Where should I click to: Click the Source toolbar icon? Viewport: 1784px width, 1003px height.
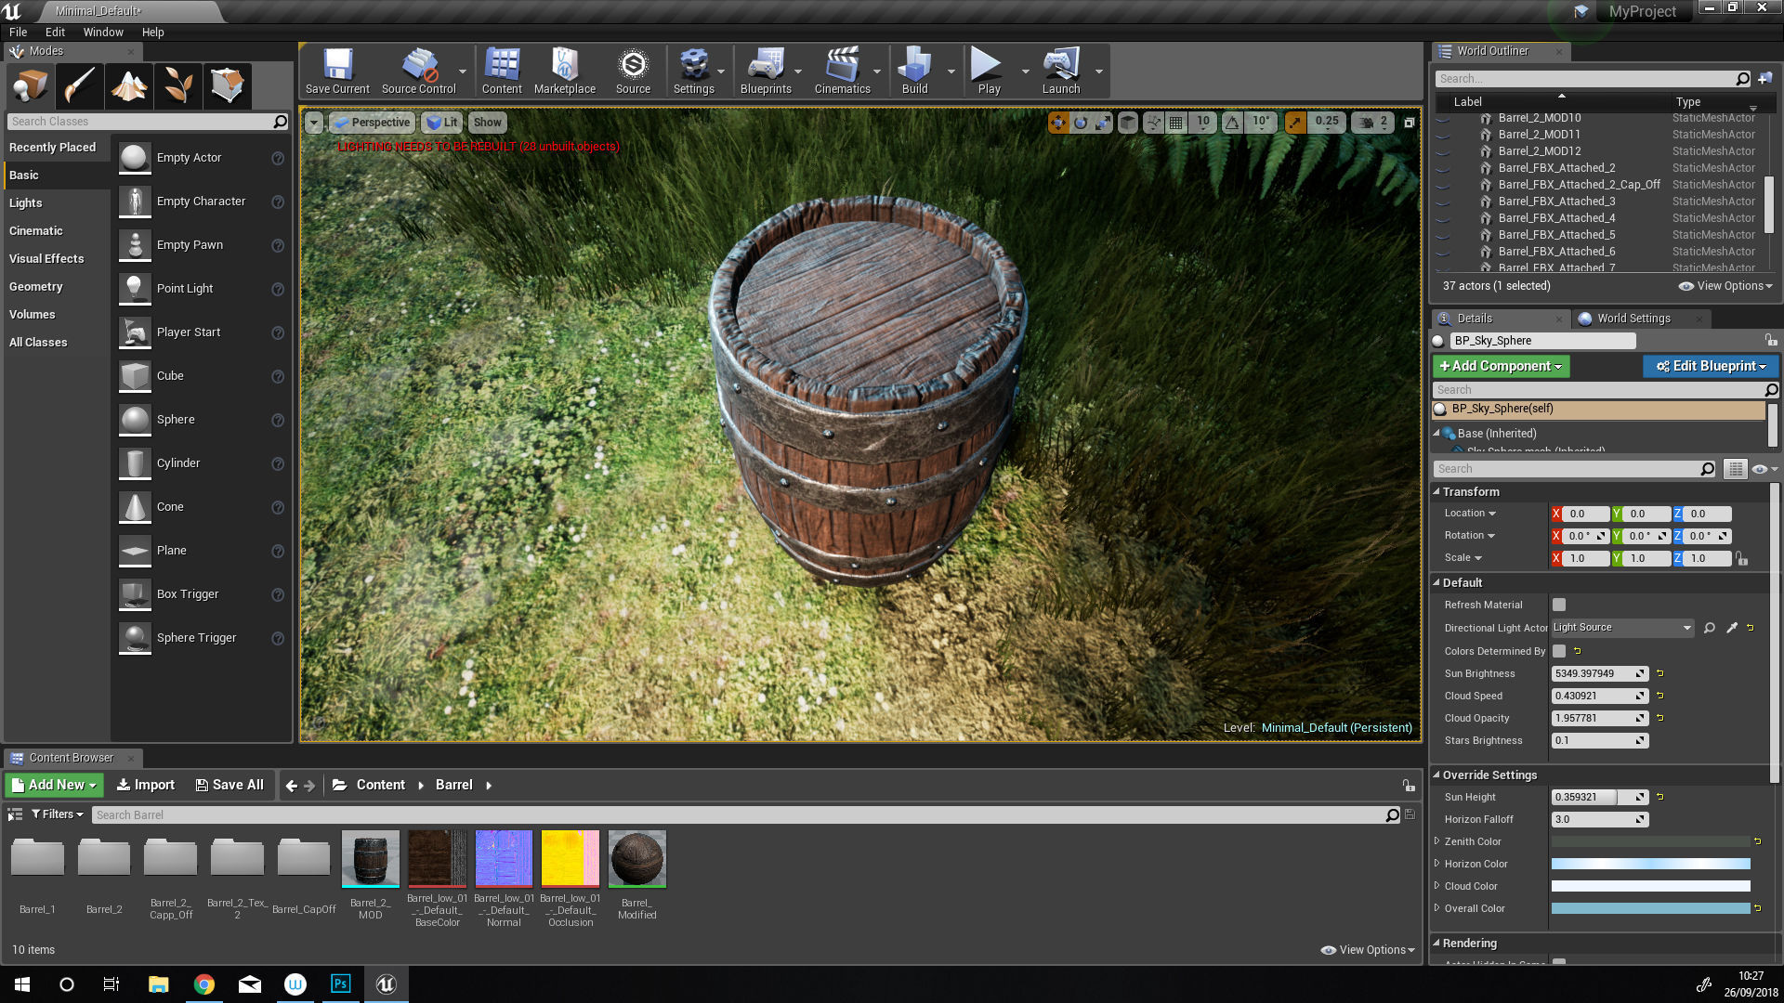coord(633,72)
